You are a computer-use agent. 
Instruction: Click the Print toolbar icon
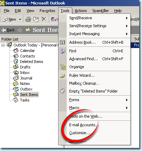click(28, 19)
